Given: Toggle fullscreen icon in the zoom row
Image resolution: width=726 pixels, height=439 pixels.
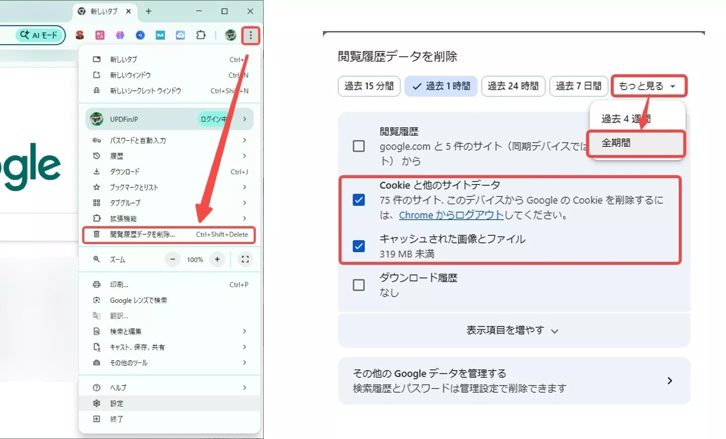Looking at the screenshot, I should pos(245,259).
